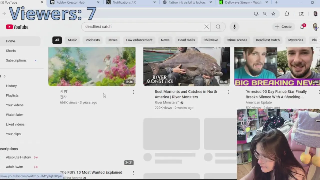Bookmark this page with the star icon
Viewport: 320px width, 180px height.
point(273,14)
